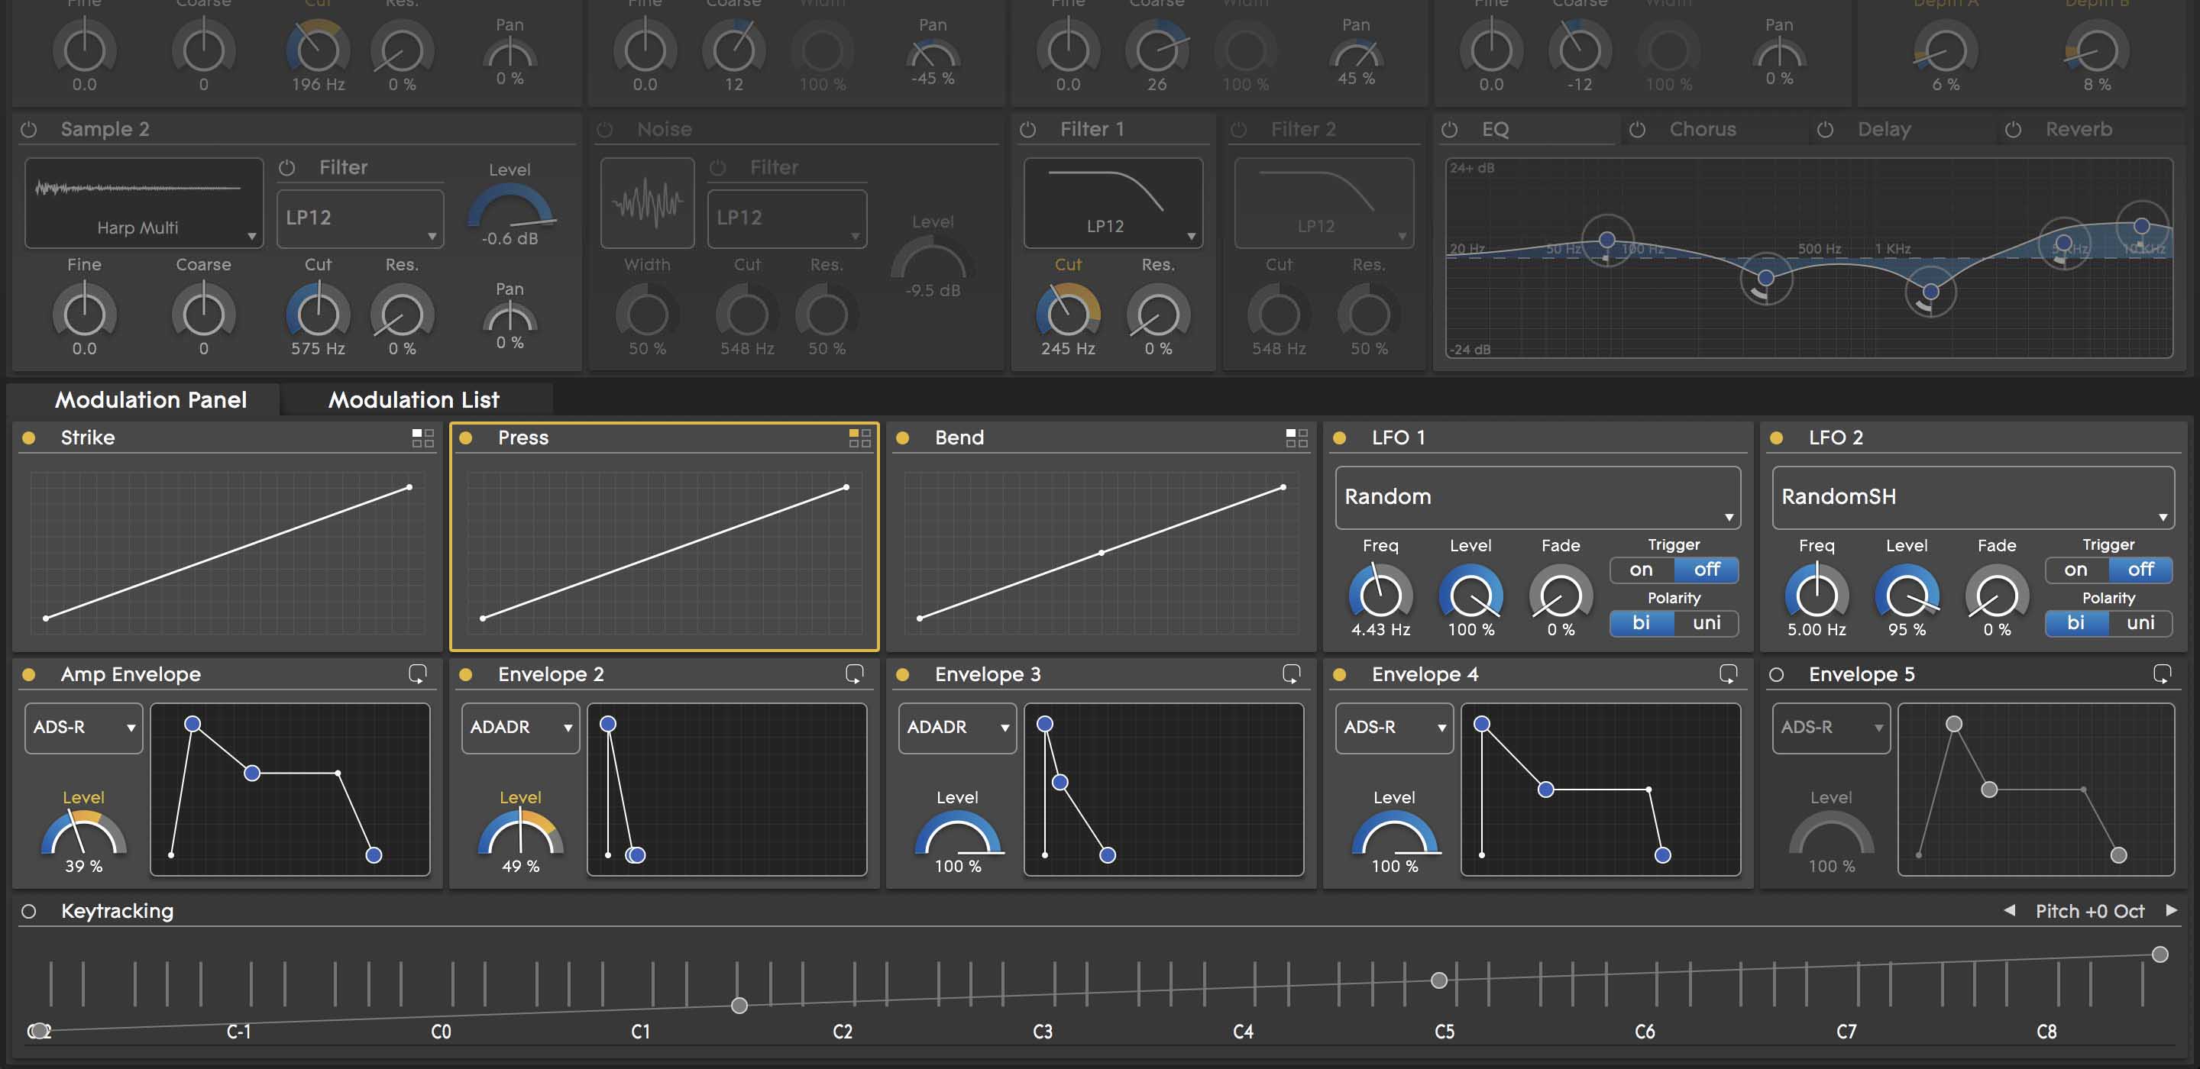Set LFO 1 trigger to on
This screenshot has width=2200, height=1069.
tap(1641, 570)
